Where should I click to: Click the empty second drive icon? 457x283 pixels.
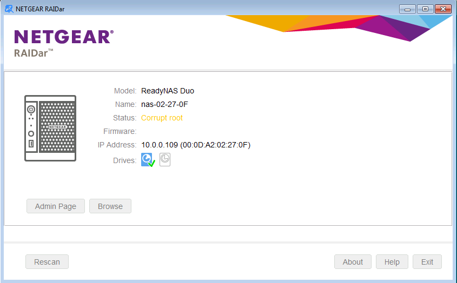click(x=165, y=159)
